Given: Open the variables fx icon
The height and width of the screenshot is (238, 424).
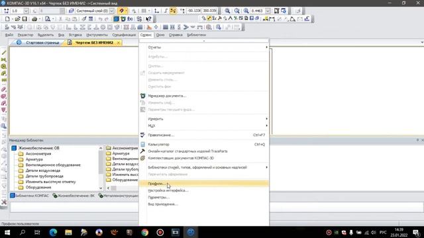Looking at the screenshot, I should pos(130,19).
